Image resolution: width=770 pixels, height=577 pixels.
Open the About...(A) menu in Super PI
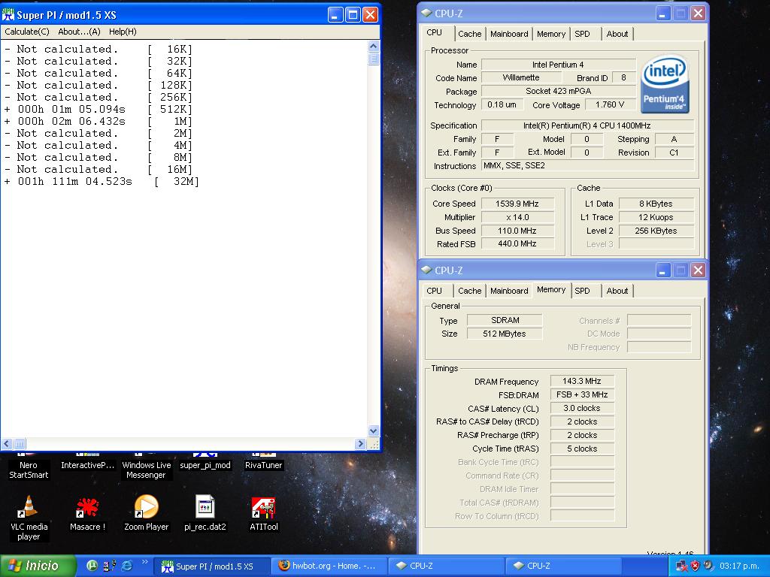click(79, 32)
